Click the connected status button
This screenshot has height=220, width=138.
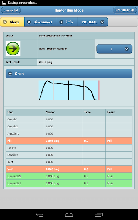coord(11,10)
